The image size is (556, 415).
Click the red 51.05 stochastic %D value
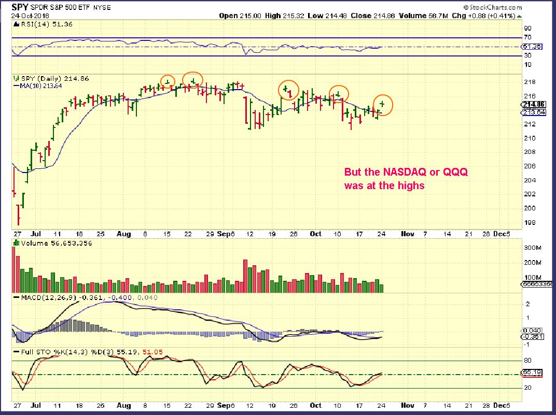(x=152, y=352)
